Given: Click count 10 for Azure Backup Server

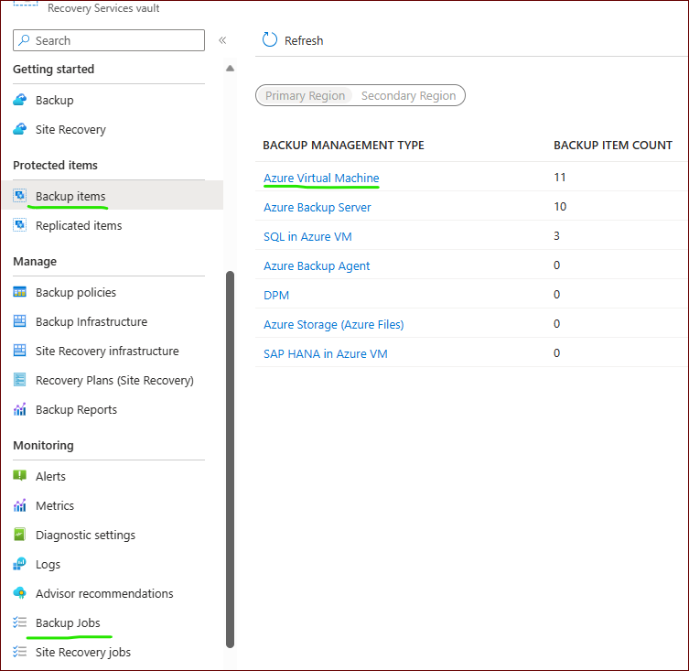Looking at the screenshot, I should coord(560,207).
